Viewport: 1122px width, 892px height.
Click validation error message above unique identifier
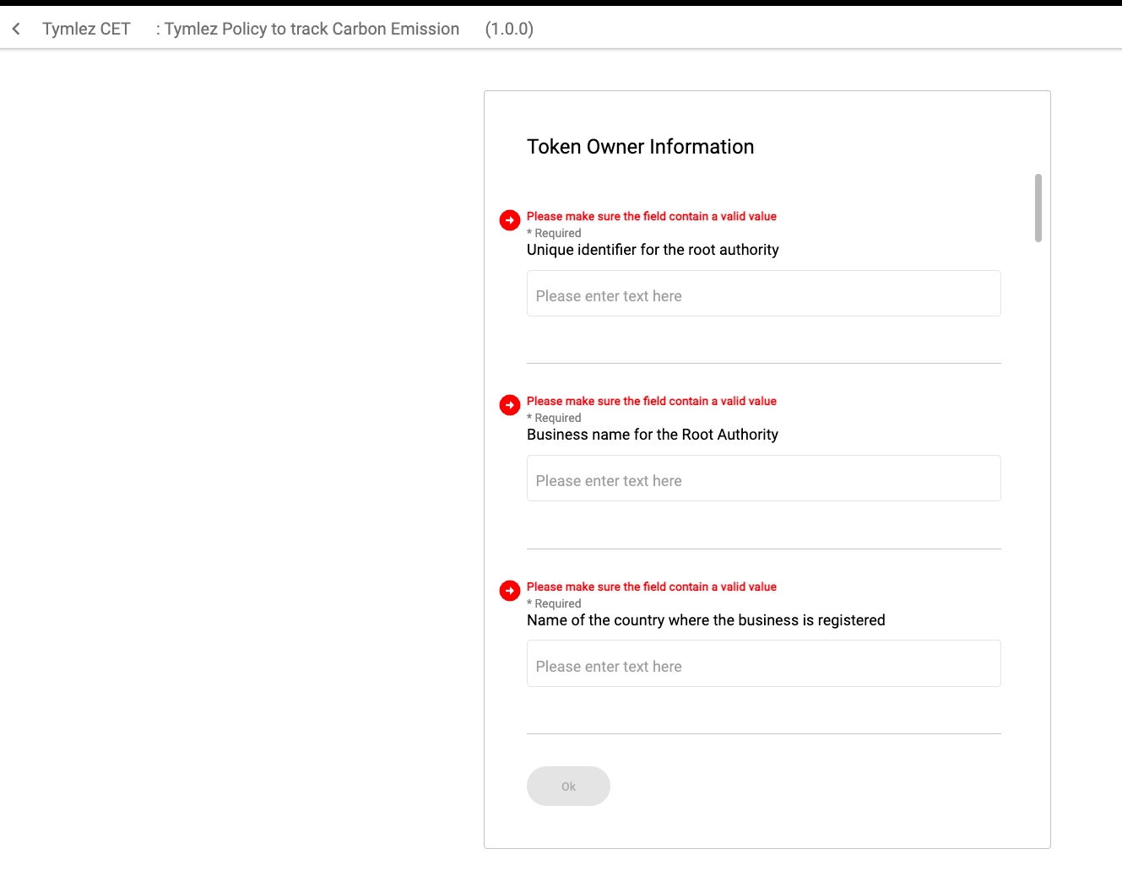651,217
